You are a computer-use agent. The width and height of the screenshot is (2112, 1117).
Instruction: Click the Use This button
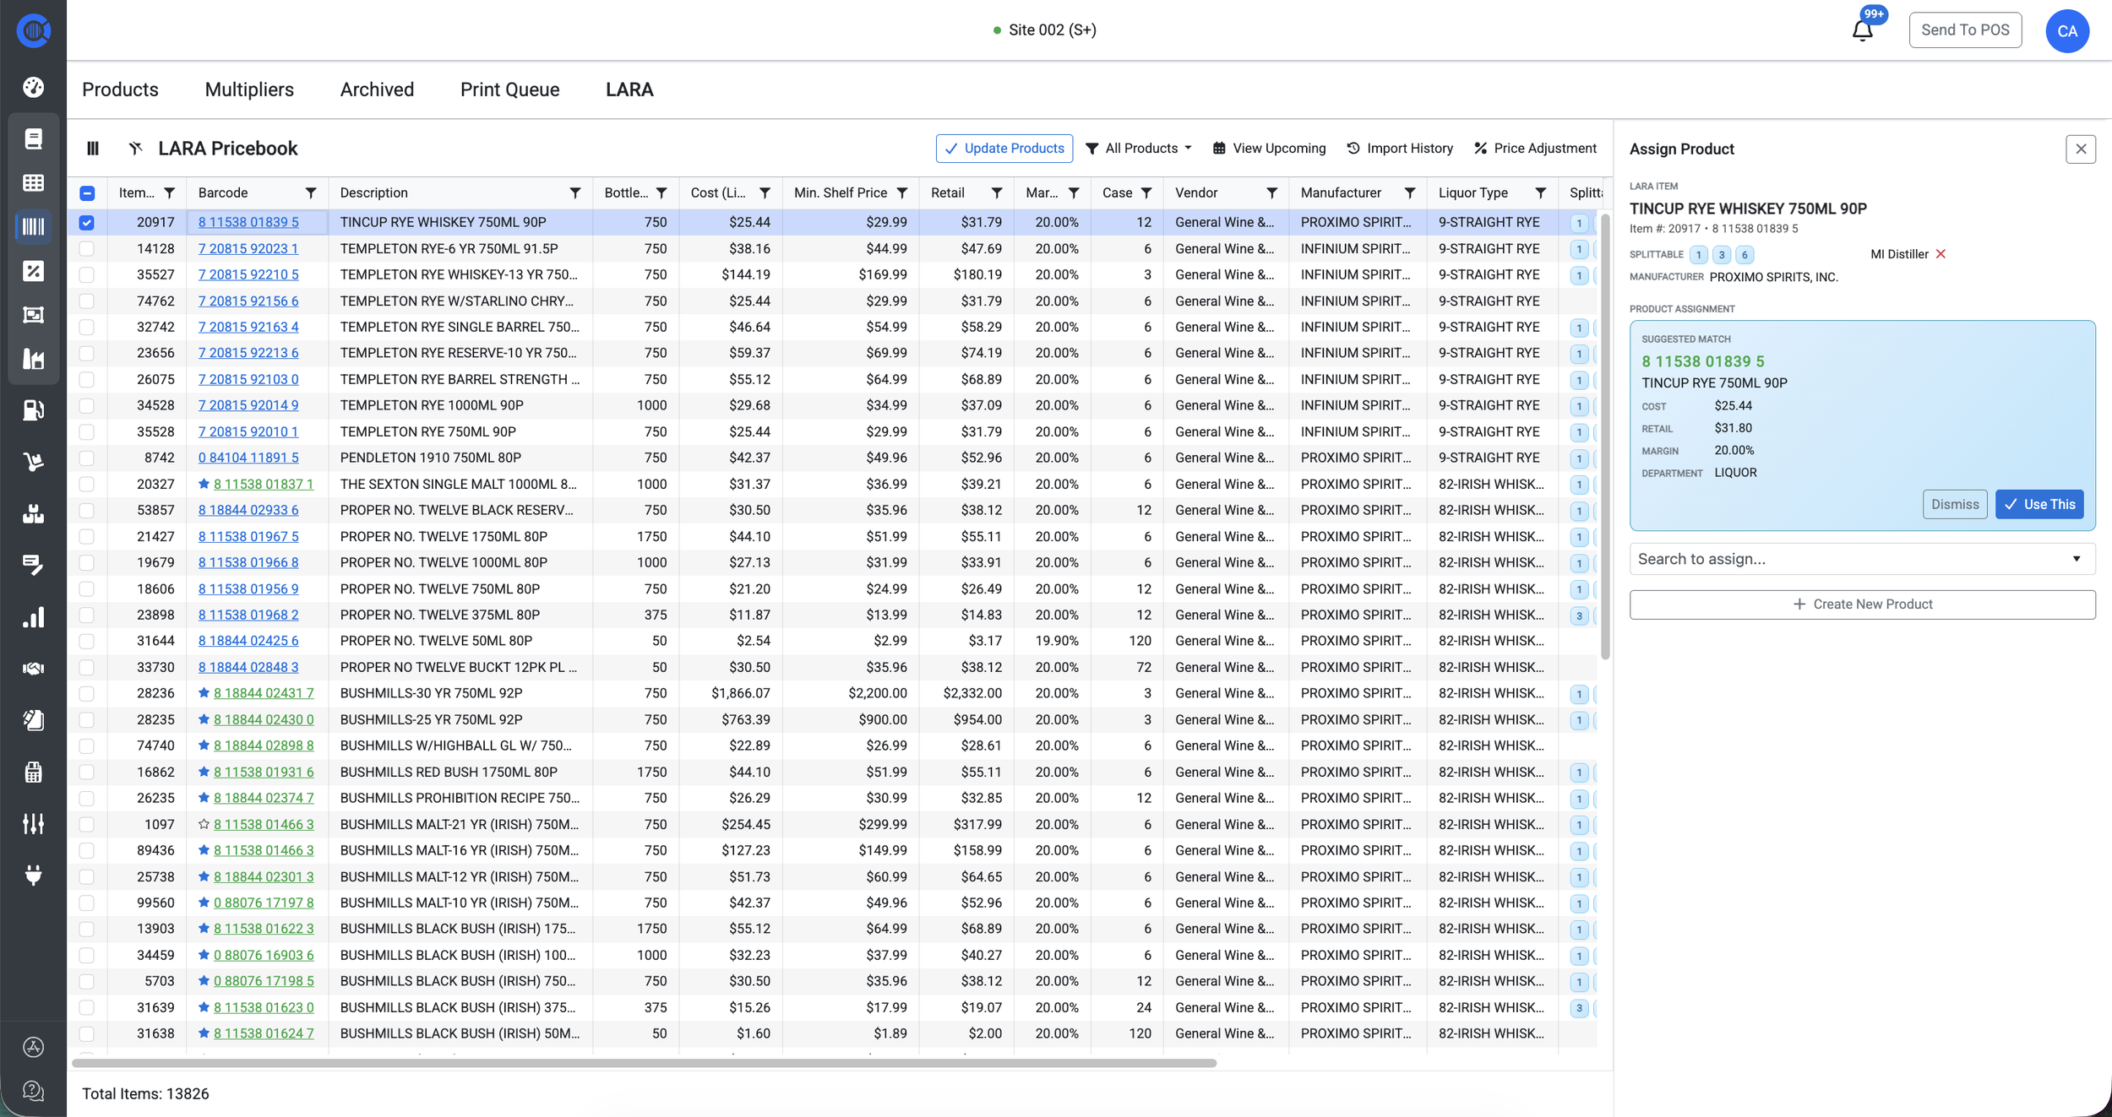[2039, 504]
